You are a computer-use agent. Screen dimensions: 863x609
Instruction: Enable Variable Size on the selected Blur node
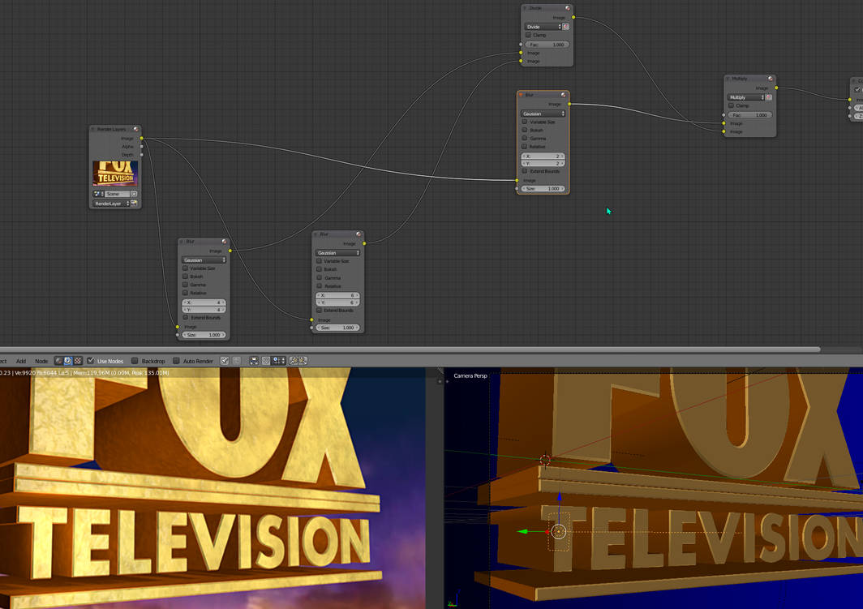(524, 122)
